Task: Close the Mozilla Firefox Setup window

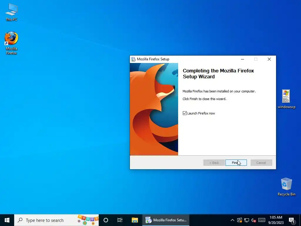Action: point(269,59)
